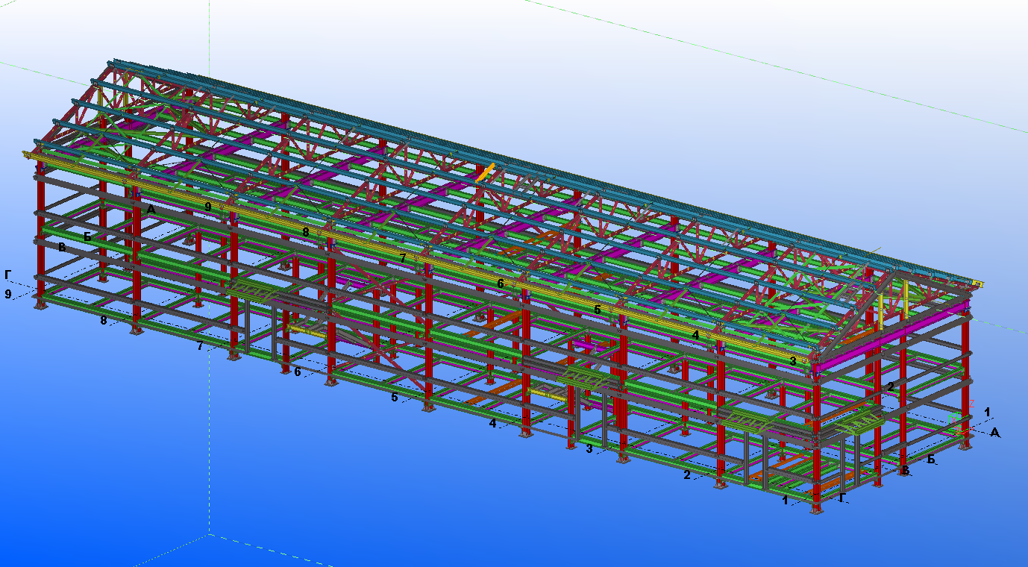Pick grid label 4 on the ground-level grid line

[x=492, y=424]
